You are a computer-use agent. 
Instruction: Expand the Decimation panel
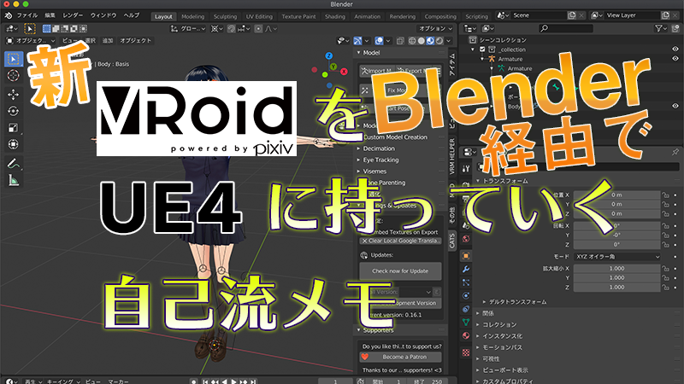(x=378, y=148)
